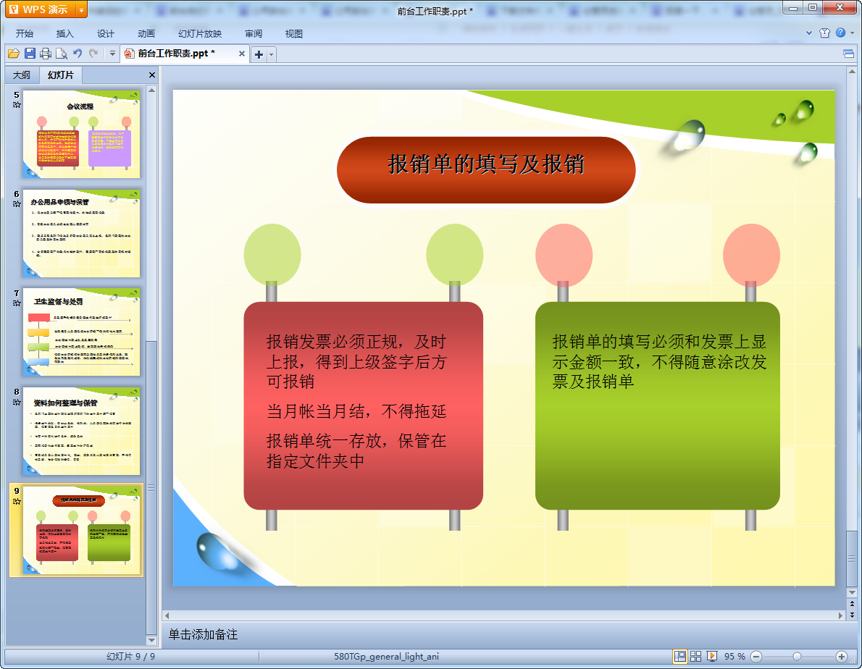This screenshot has height=669, width=862.
Task: Select the green text box about 报销单的填写必须
Action: click(658, 405)
